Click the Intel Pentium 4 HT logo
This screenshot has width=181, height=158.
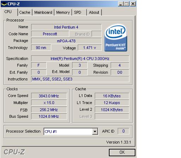116,38
